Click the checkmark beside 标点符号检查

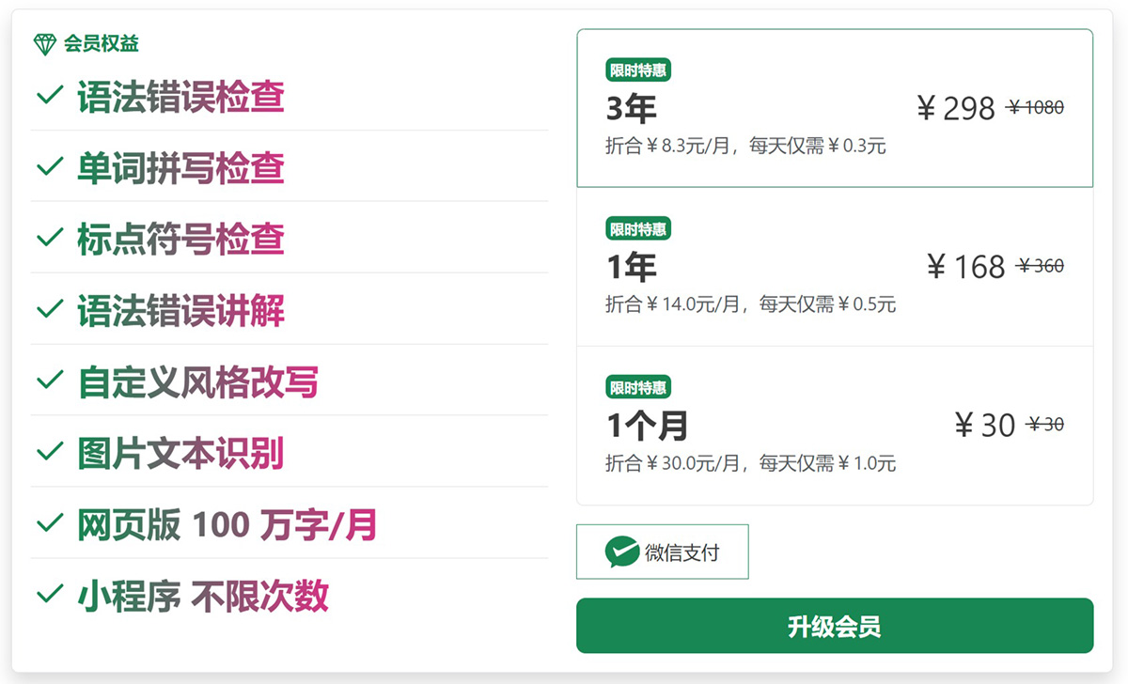[49, 240]
